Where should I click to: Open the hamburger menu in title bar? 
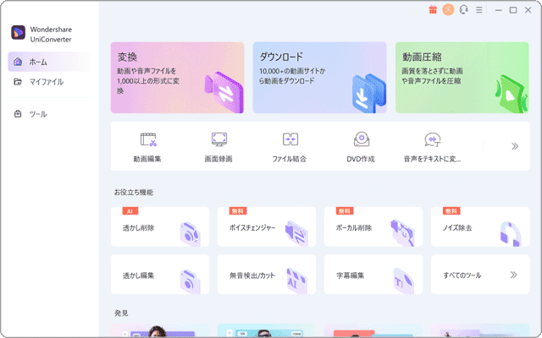pos(479,10)
